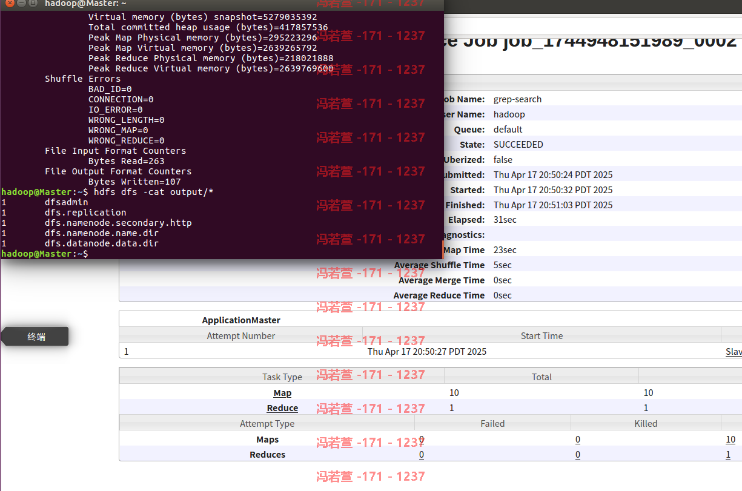The image size is (742, 491).
Task: Click the Killed column header
Action: click(646, 424)
